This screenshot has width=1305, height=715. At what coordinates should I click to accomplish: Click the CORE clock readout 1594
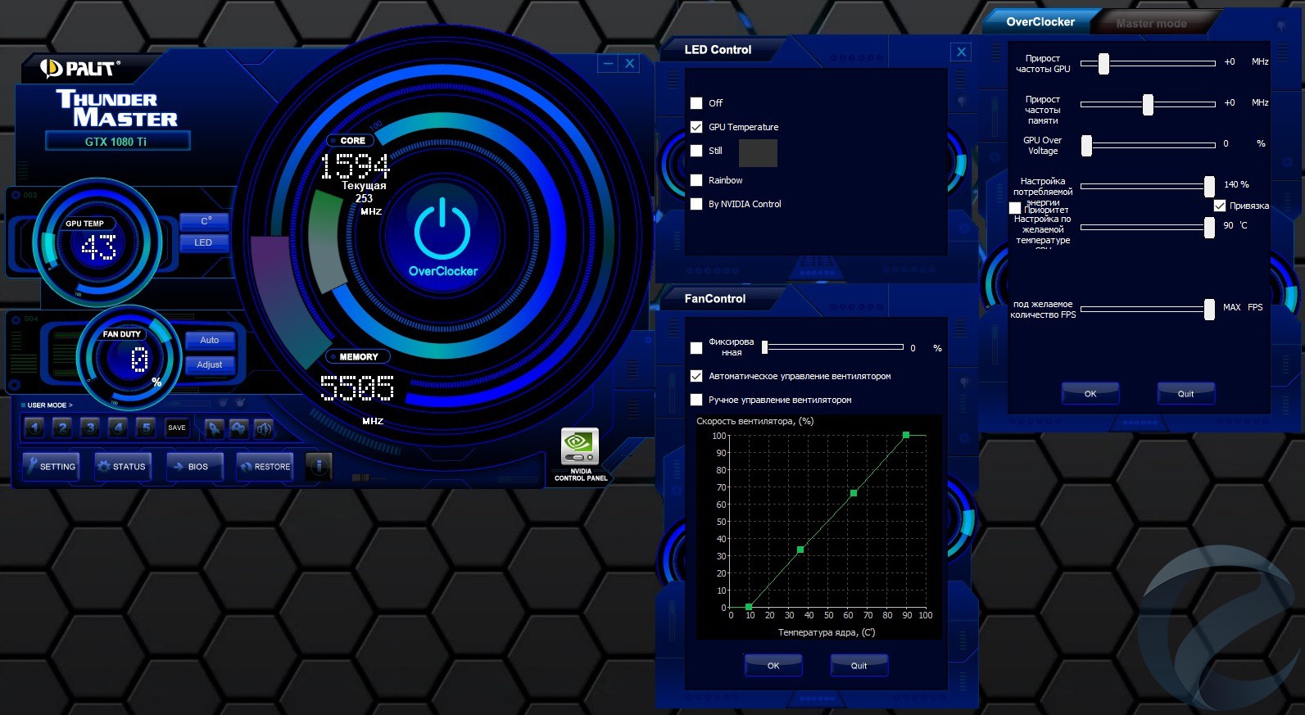[x=355, y=166]
